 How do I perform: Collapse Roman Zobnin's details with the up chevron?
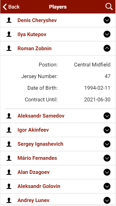point(107,48)
